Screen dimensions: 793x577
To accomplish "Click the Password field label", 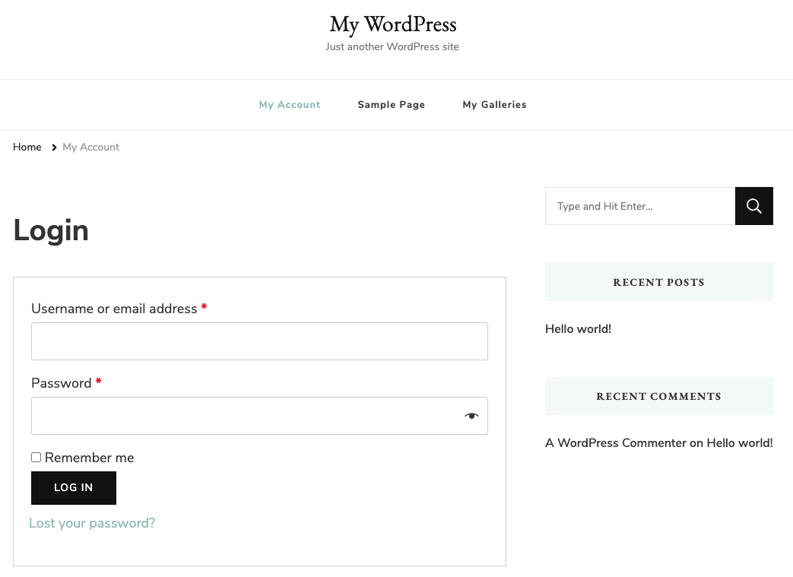I will coord(62,383).
